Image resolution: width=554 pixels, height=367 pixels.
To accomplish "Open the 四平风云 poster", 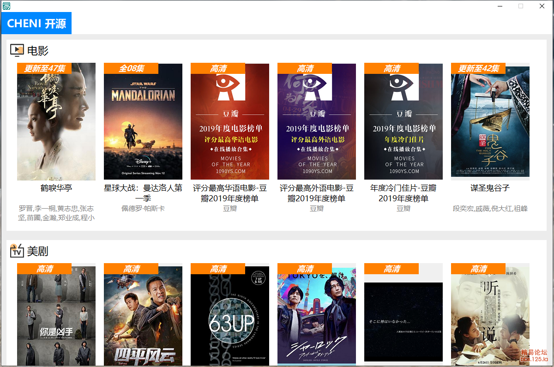I will pos(143,315).
